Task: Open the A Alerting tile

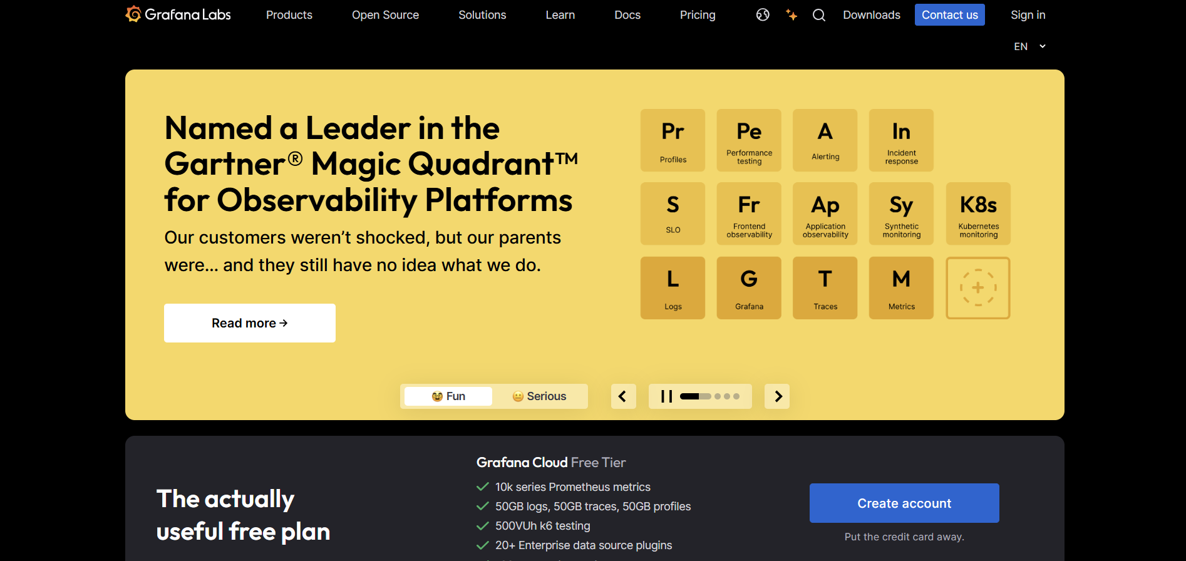Action: point(825,140)
